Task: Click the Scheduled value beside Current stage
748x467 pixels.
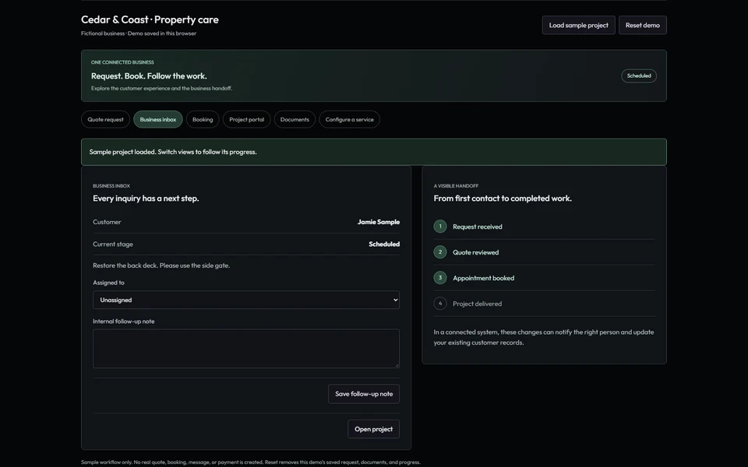Action: (x=384, y=244)
